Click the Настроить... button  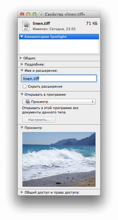pyautogui.click(x=39, y=120)
